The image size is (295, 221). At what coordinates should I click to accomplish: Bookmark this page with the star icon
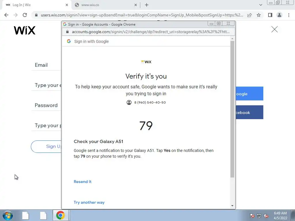pos(259,15)
